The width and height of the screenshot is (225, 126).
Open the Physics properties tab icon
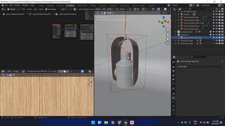[x=173, y=106]
